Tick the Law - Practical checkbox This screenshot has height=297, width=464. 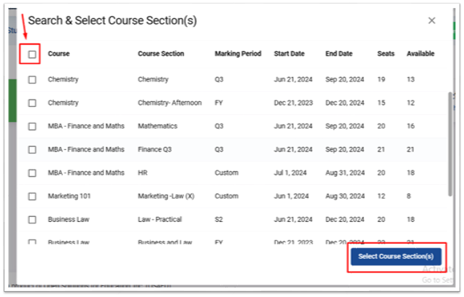pos(32,220)
